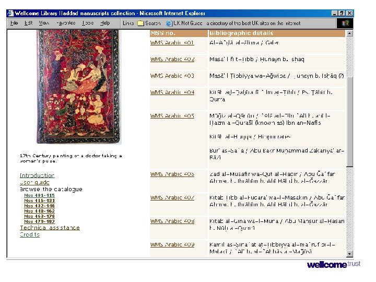Click the 'Masa'il fi t-Tibb / Hunayn b. Ishaq' entry
Viewport: 376px width, 282px height.
(x=257, y=59)
